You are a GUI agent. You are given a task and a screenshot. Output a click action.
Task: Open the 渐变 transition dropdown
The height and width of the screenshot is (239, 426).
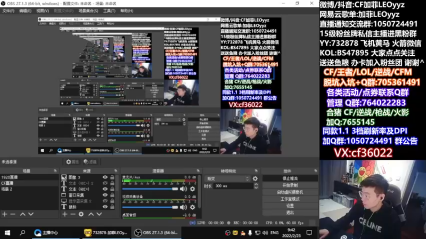click(228, 178)
